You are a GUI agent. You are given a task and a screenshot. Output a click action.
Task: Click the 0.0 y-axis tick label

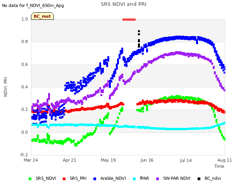24,132
